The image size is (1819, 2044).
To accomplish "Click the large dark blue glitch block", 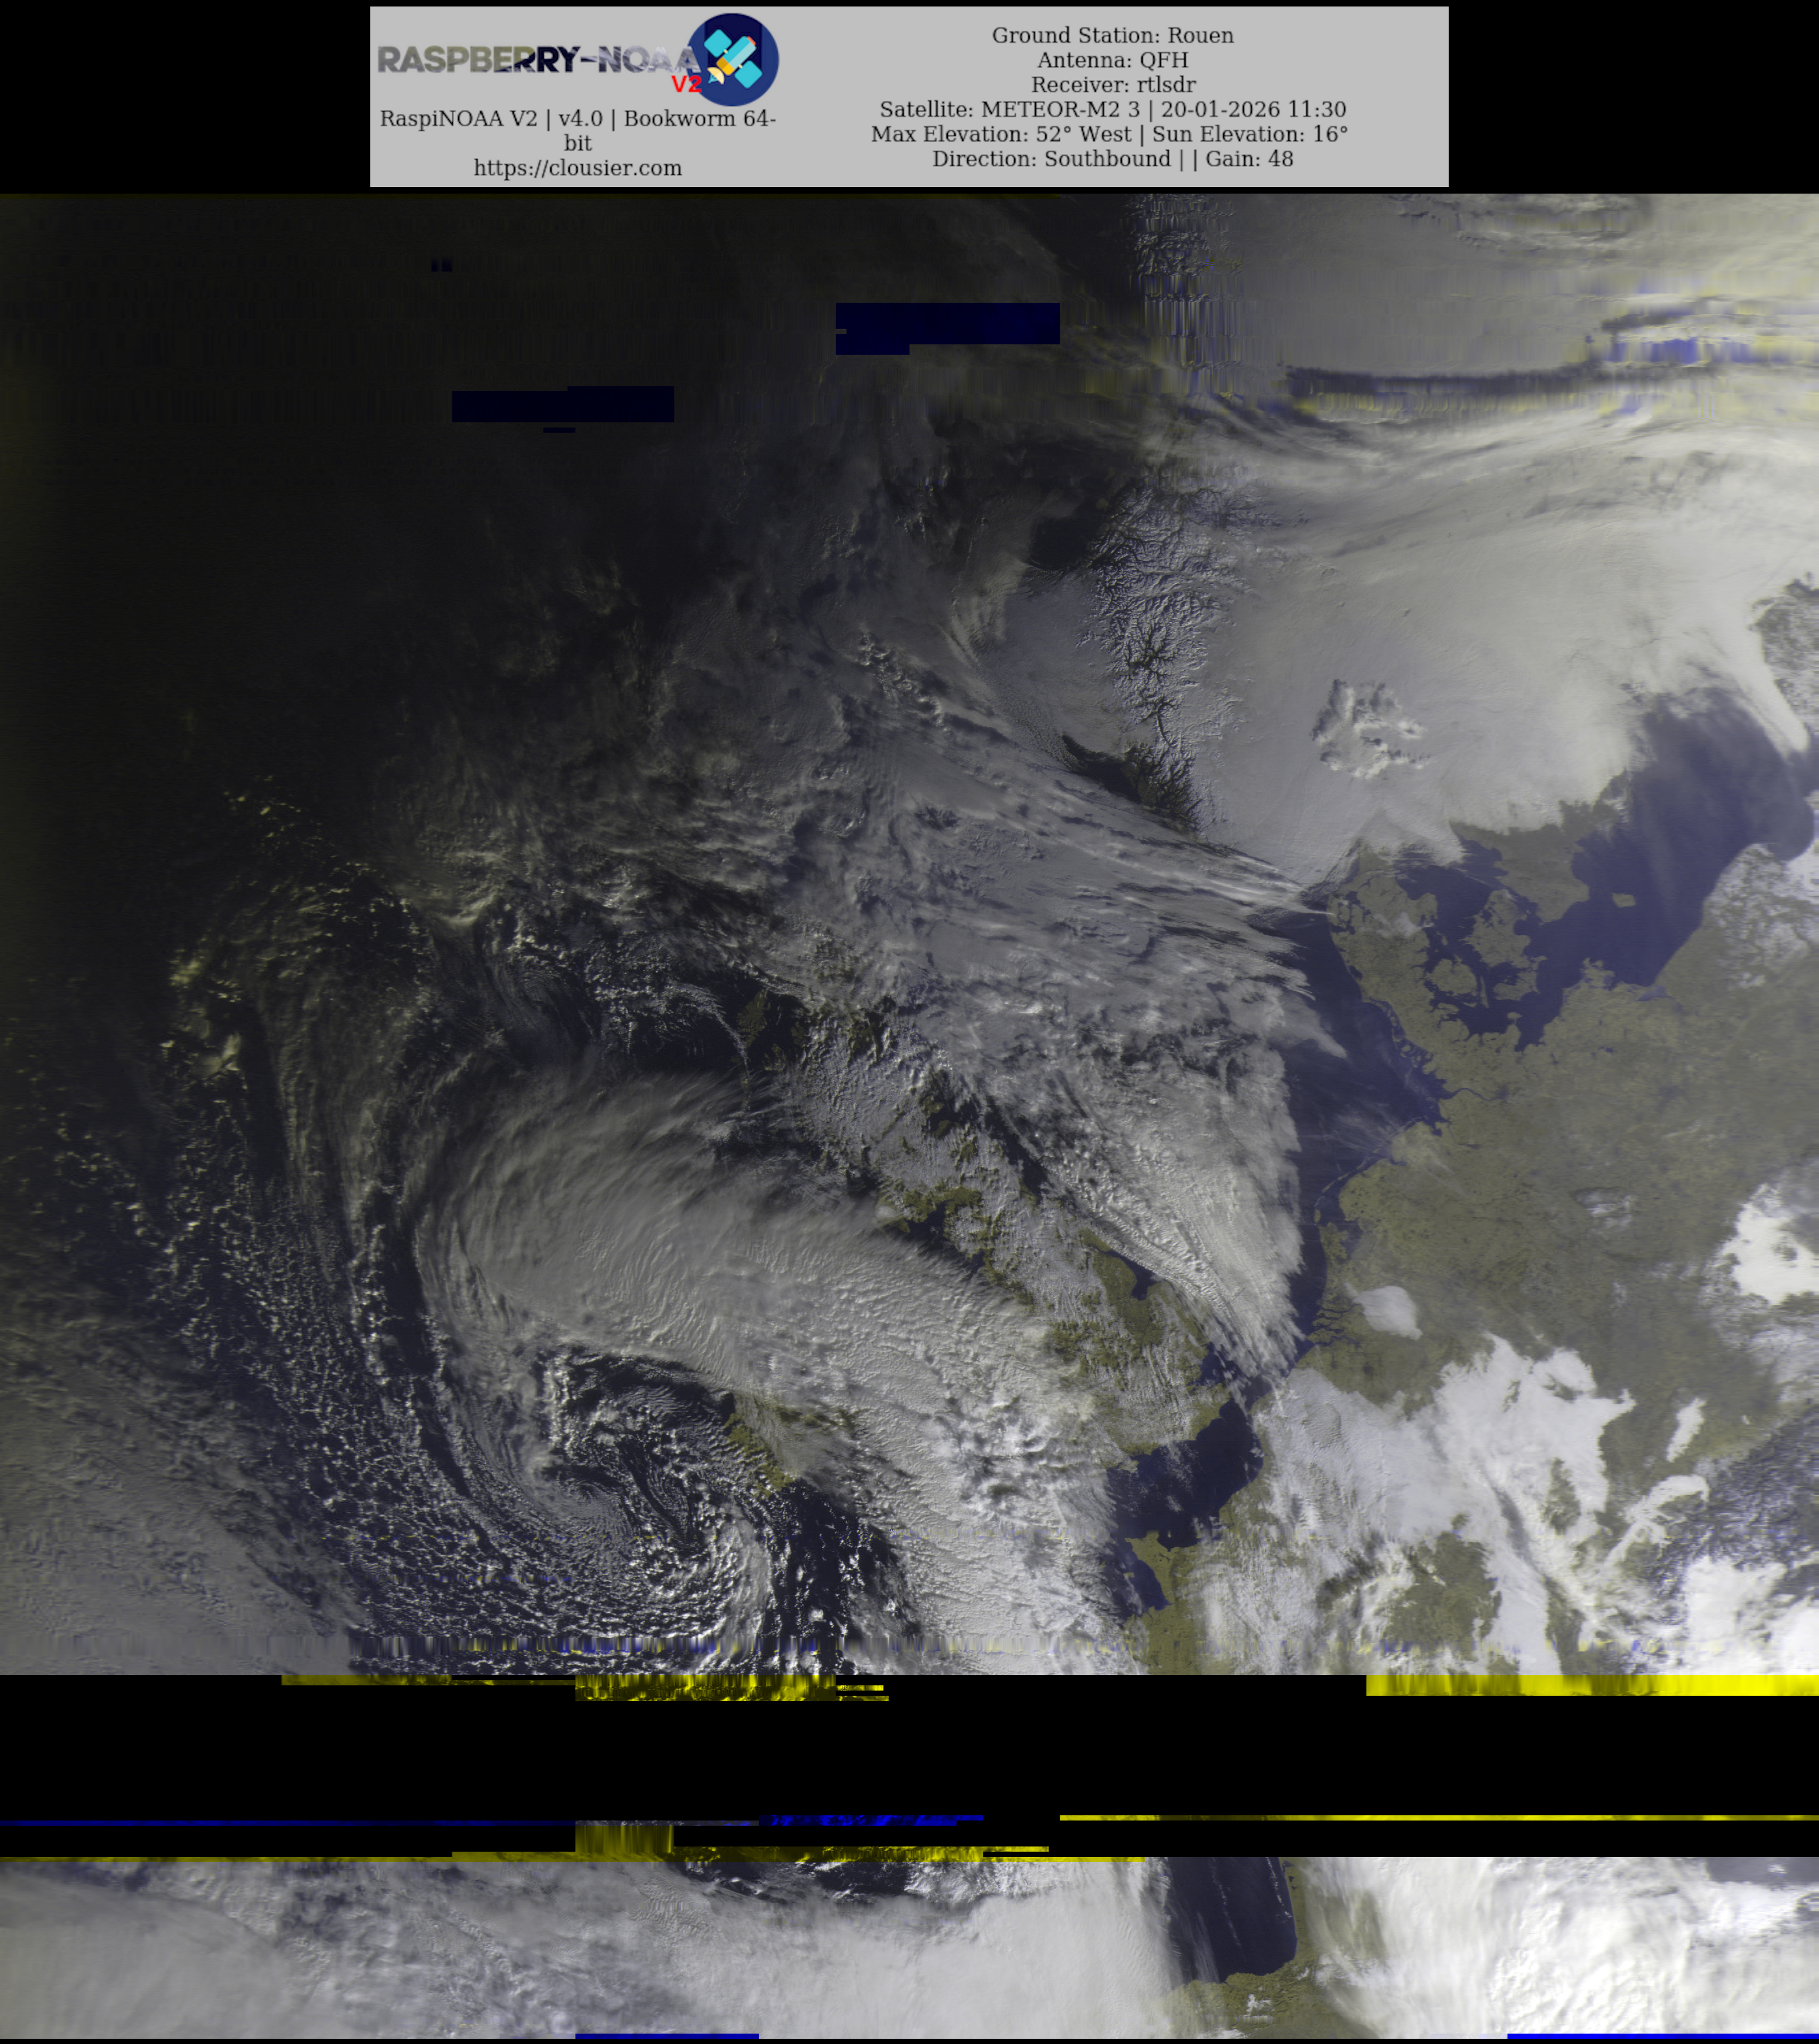I will [947, 324].
